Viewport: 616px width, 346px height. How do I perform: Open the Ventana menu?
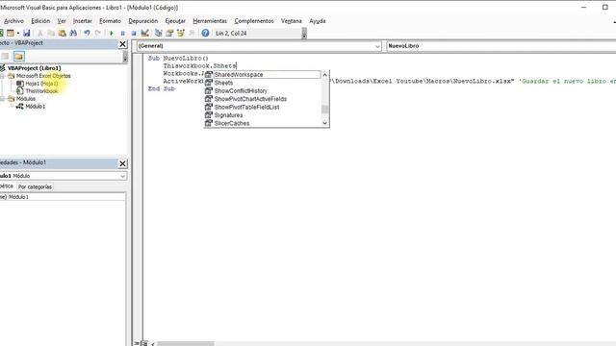click(x=291, y=21)
